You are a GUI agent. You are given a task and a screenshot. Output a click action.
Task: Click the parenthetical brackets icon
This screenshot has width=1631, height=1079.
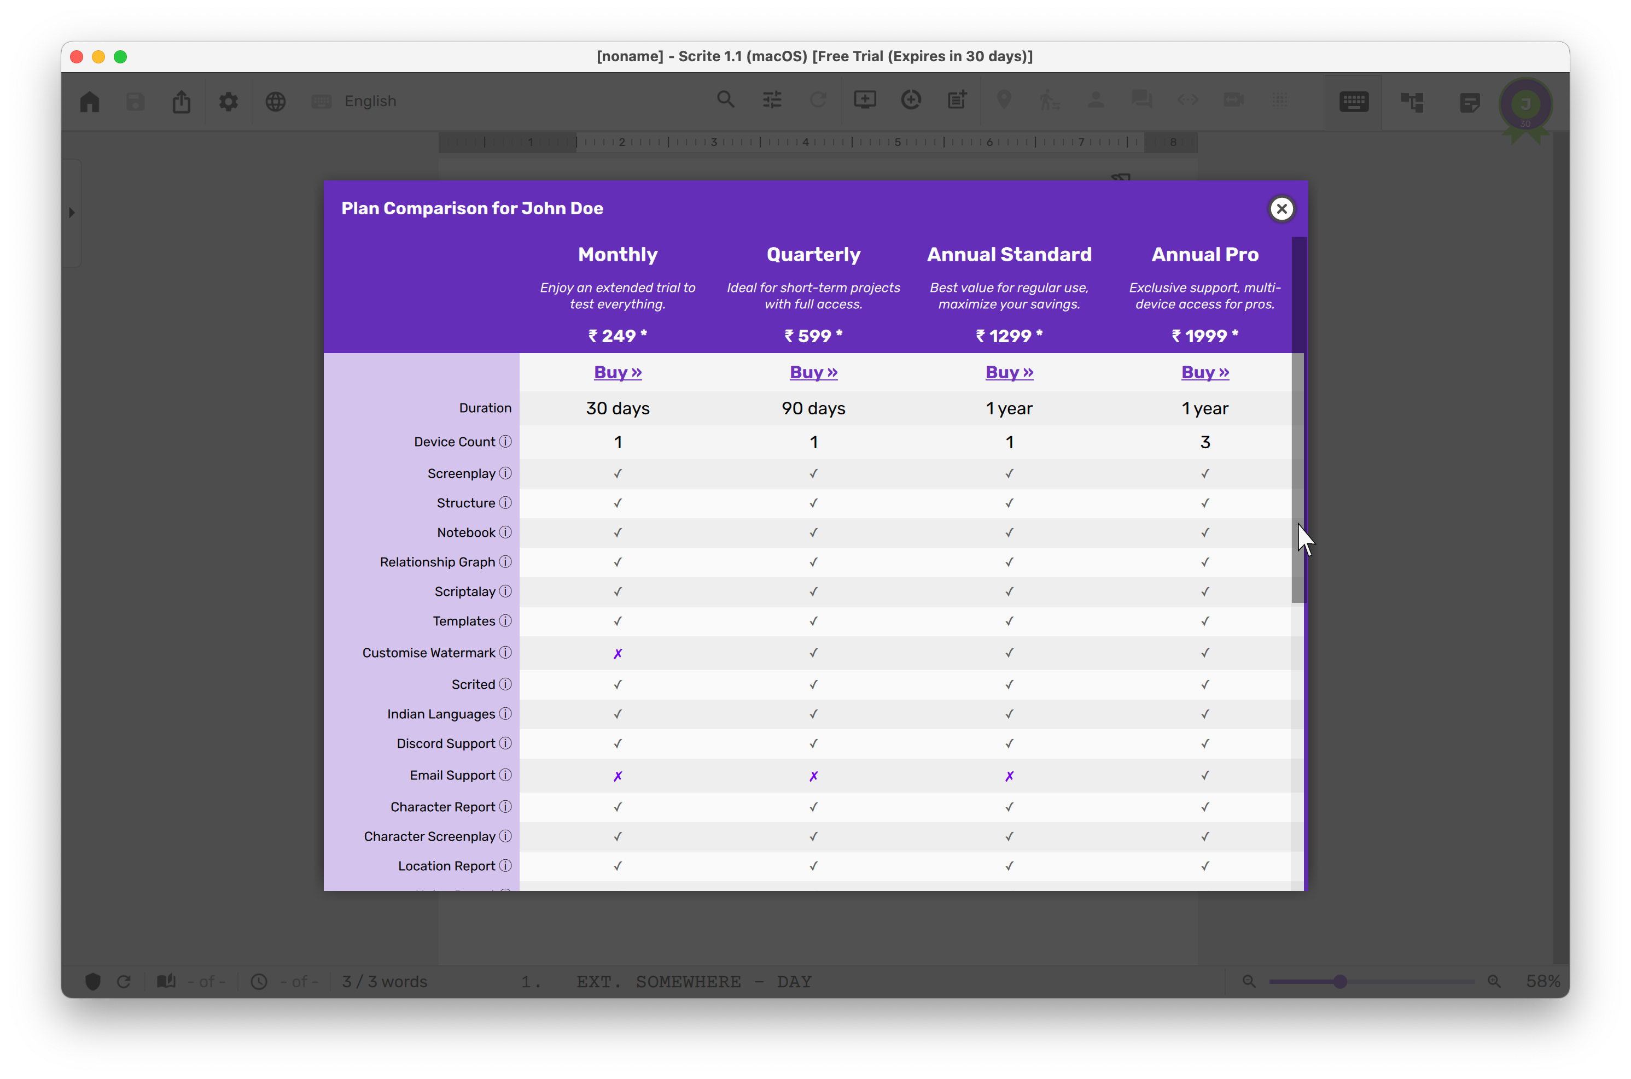coord(1187,100)
